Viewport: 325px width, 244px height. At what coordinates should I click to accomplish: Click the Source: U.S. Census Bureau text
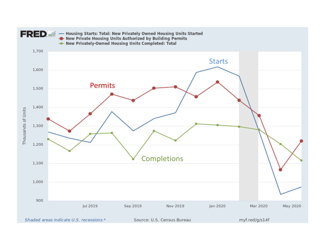164,220
